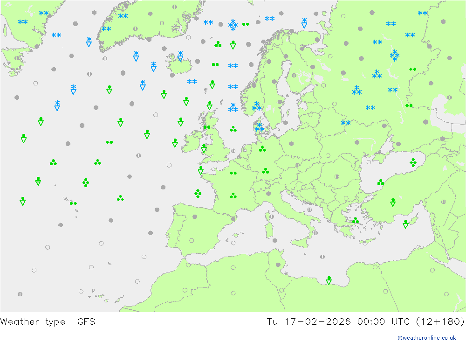Click the blue snow-shower symbol over Iceland
The width and height of the screenshot is (466, 342).
(180, 56)
